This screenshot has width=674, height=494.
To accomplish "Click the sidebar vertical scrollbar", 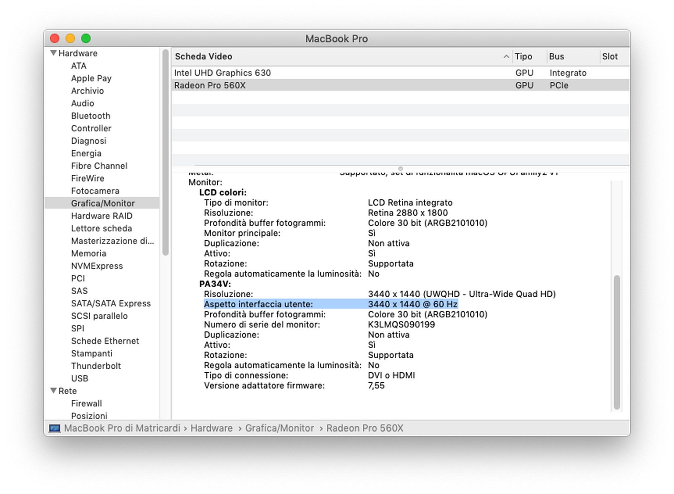I will (166, 152).
